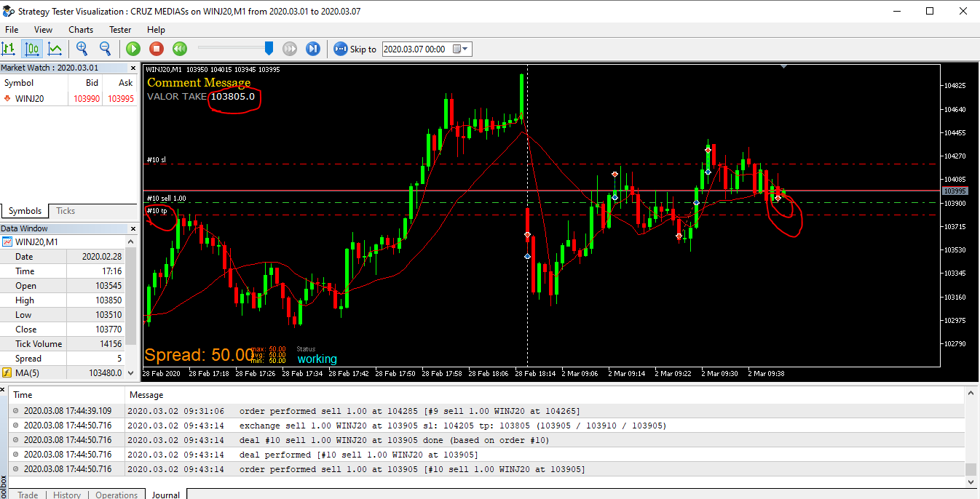This screenshot has height=499, width=980.
Task: Select WINJ20 in Market Watch
Action: coord(68,99)
